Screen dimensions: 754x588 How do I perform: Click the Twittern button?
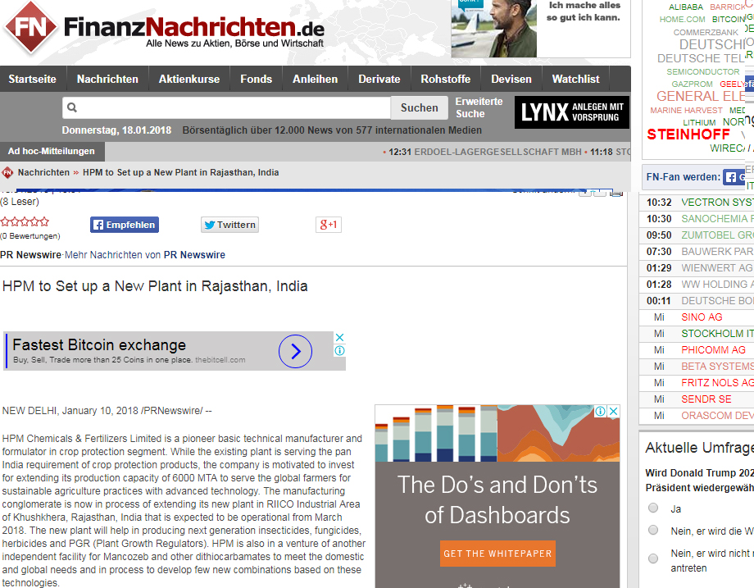[x=229, y=225]
